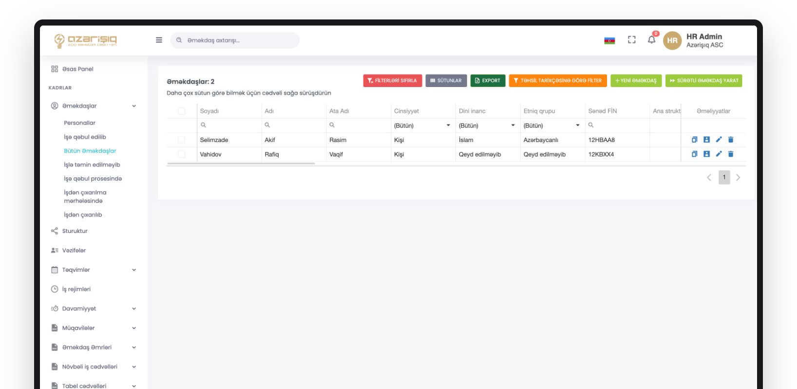Copy the Vahidov employee row
Viewport: 797px width, 389px height.
695,154
